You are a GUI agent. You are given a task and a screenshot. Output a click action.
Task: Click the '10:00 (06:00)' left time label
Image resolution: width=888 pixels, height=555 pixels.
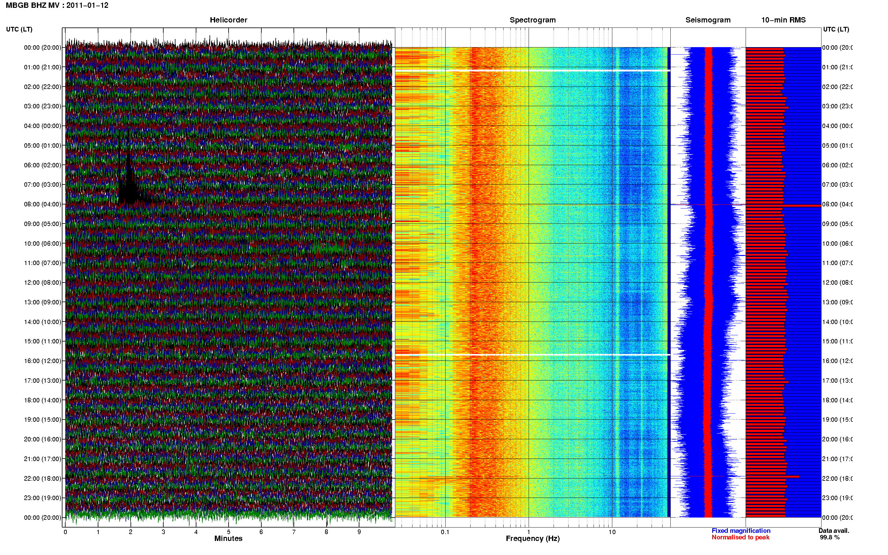[42, 243]
